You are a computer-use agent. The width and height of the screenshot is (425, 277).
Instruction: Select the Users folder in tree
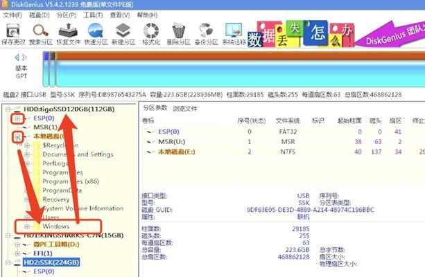51,217
